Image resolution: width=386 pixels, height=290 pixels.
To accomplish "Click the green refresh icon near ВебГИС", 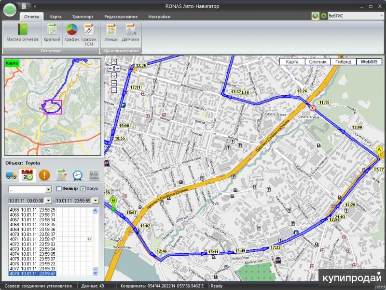I will 324,16.
